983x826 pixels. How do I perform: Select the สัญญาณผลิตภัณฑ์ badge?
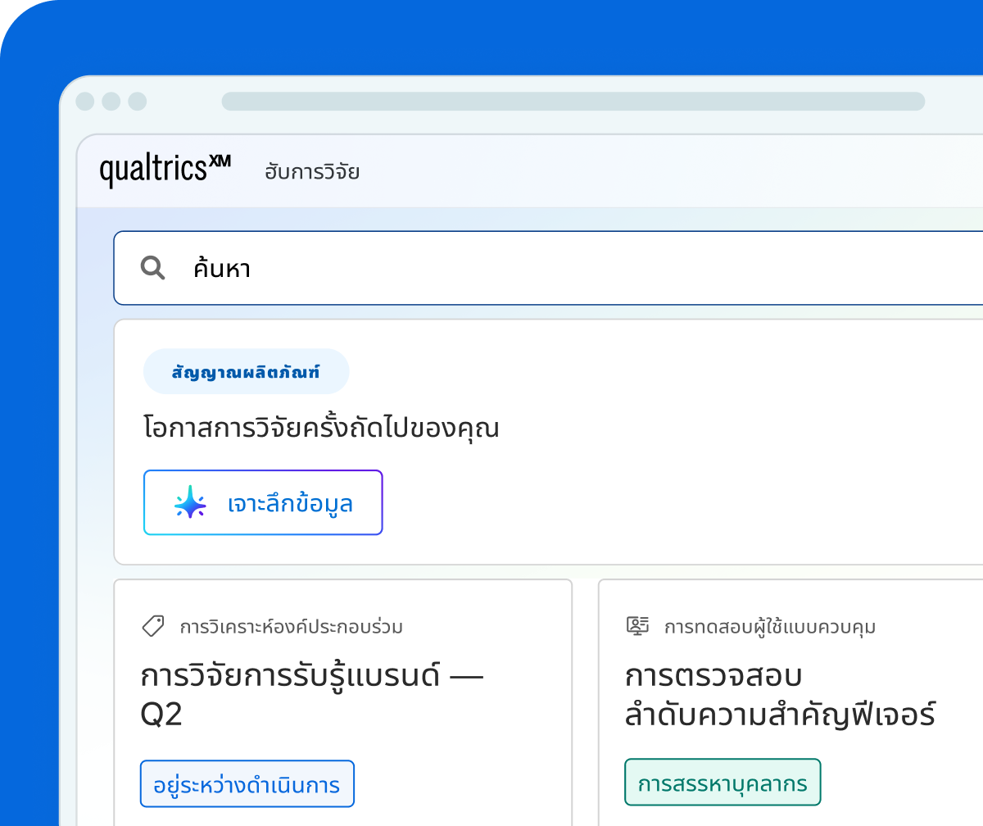[x=246, y=371]
